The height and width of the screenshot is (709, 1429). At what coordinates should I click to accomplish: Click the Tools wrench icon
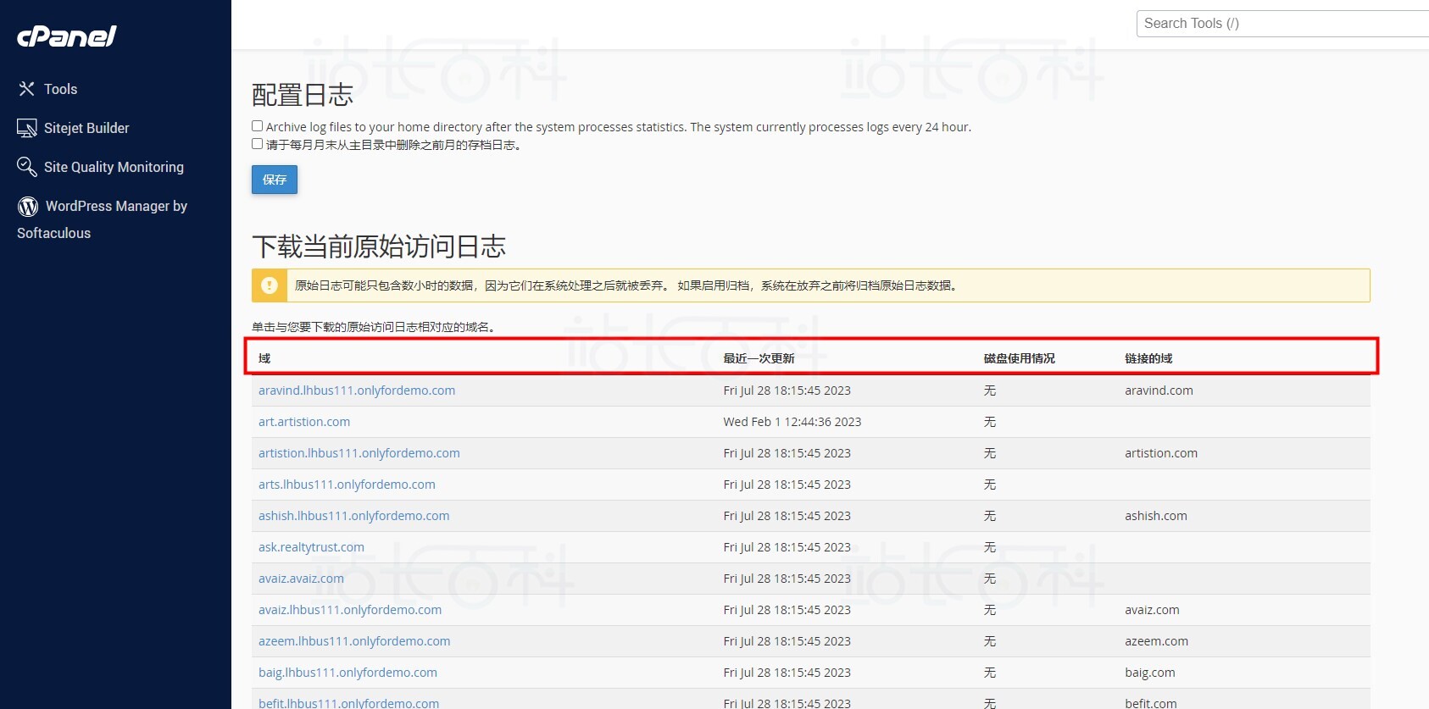click(x=27, y=89)
